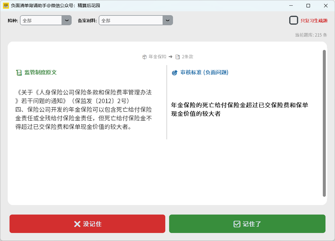The height and width of the screenshot is (241, 335).
Task: Open the 备案材料 combo box showing 全部
Action: [x=131, y=21]
